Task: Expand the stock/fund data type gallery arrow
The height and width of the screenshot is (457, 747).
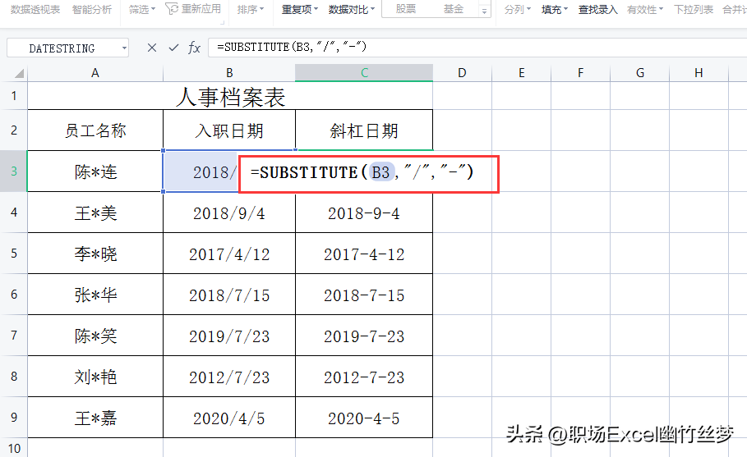Action: click(484, 11)
